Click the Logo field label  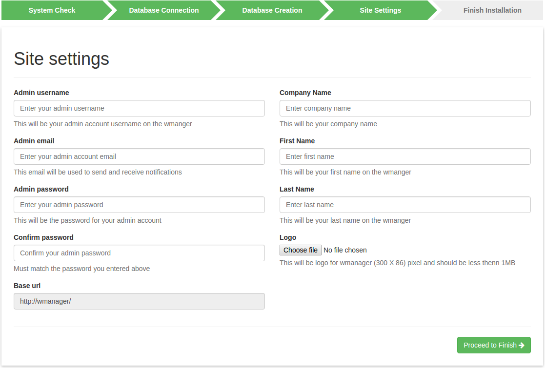pyautogui.click(x=288, y=237)
